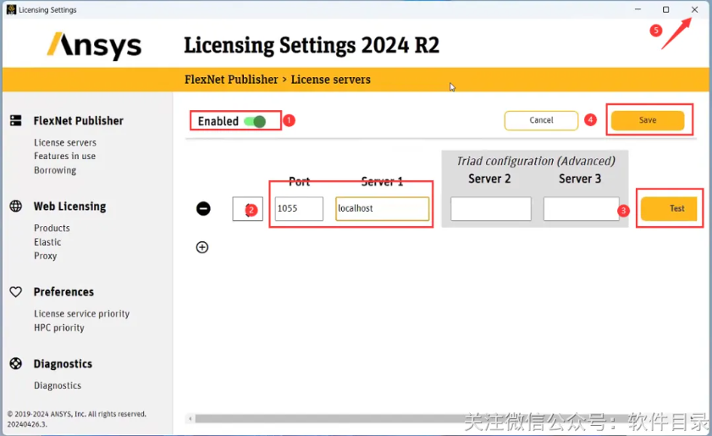Click the Ansys logo

click(x=94, y=46)
